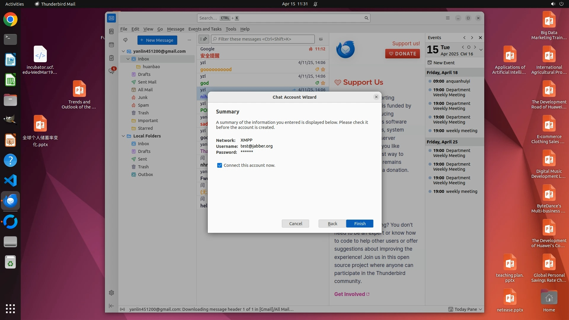Open the Events and Tasks menu
The height and width of the screenshot is (320, 569).
(205, 29)
